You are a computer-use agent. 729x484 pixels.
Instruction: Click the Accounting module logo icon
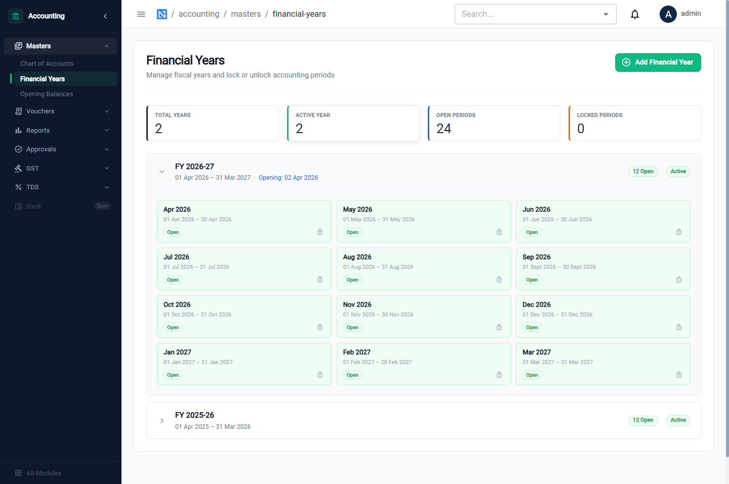coord(16,16)
